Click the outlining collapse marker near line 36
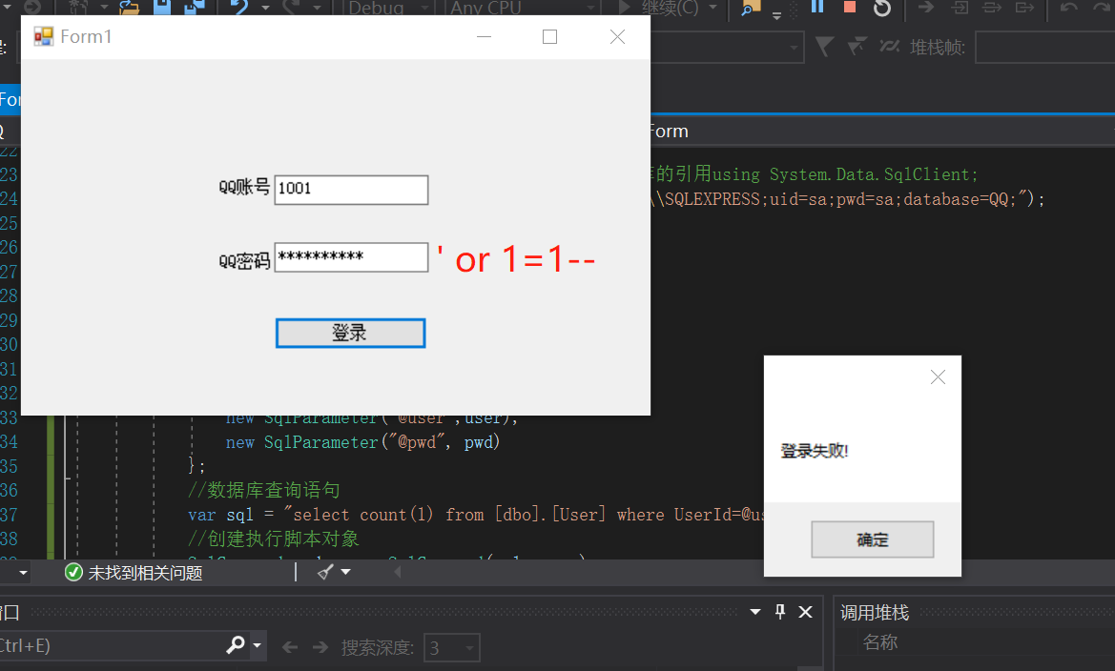This screenshot has height=671, width=1115. click(x=68, y=478)
